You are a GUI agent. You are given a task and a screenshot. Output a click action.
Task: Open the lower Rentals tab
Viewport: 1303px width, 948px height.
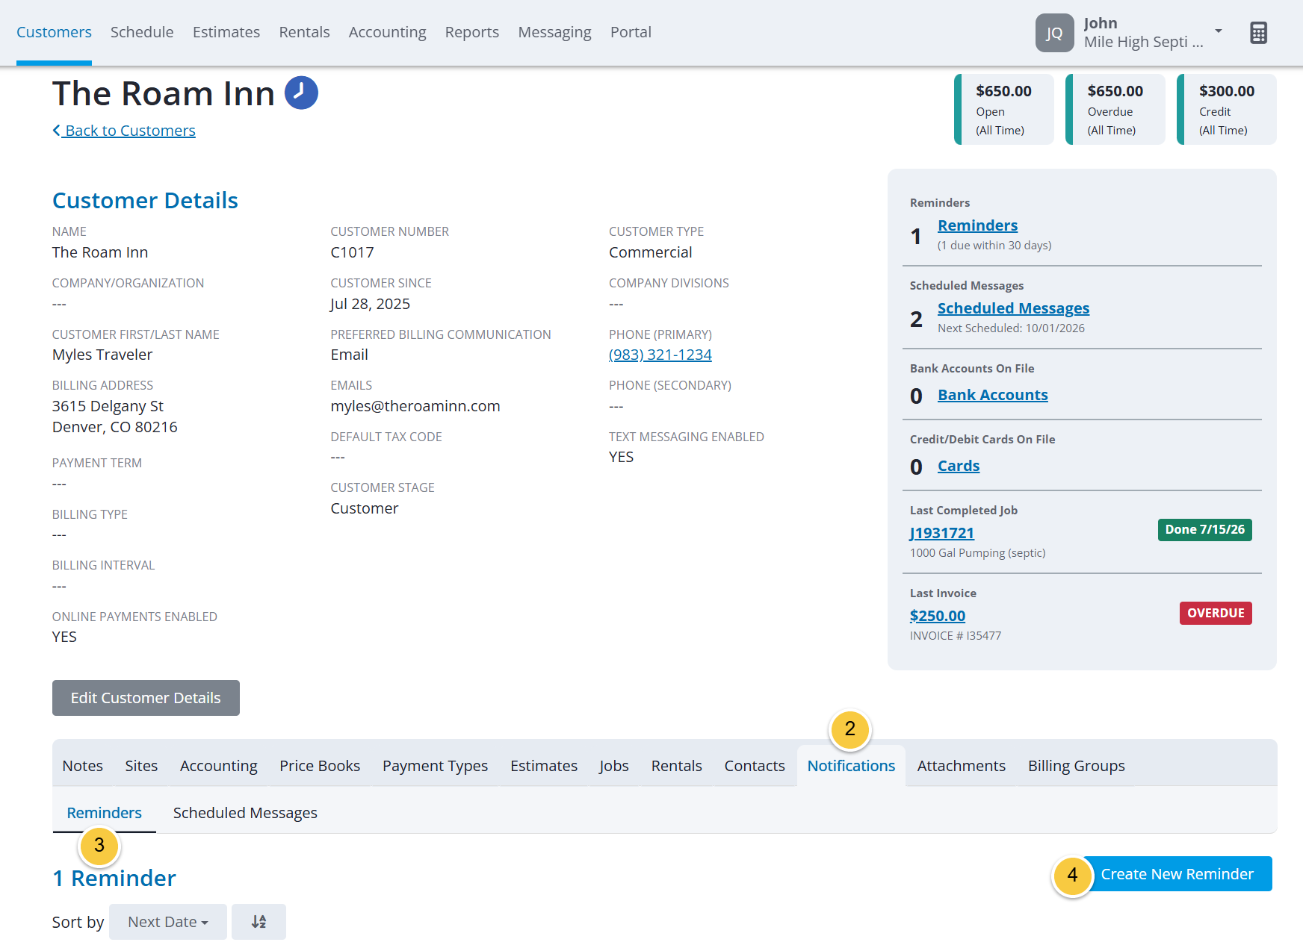676,766
